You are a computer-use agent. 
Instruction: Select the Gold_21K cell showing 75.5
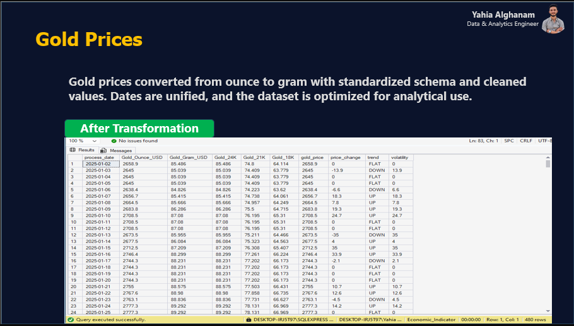click(x=255, y=209)
